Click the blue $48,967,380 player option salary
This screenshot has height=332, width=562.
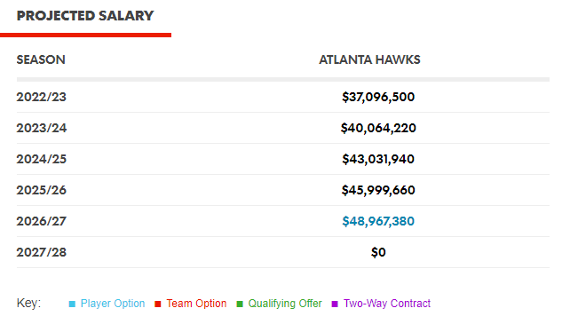[378, 221]
